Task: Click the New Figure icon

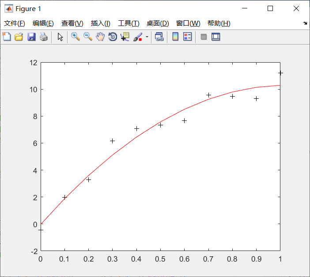Action: pos(7,37)
